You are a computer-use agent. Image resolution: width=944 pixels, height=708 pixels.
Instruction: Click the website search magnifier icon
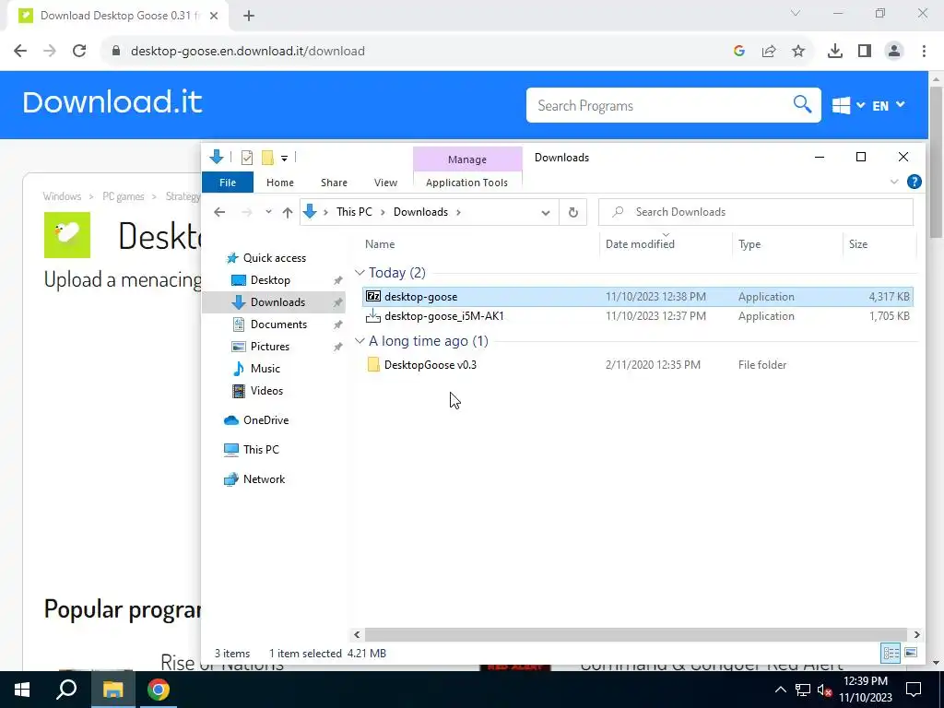(x=802, y=104)
